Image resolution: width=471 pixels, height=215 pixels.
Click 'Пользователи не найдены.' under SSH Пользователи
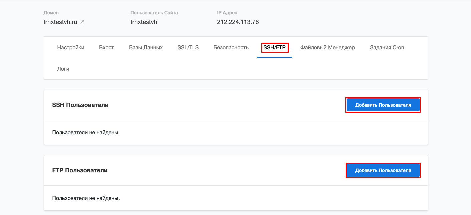tap(86, 132)
